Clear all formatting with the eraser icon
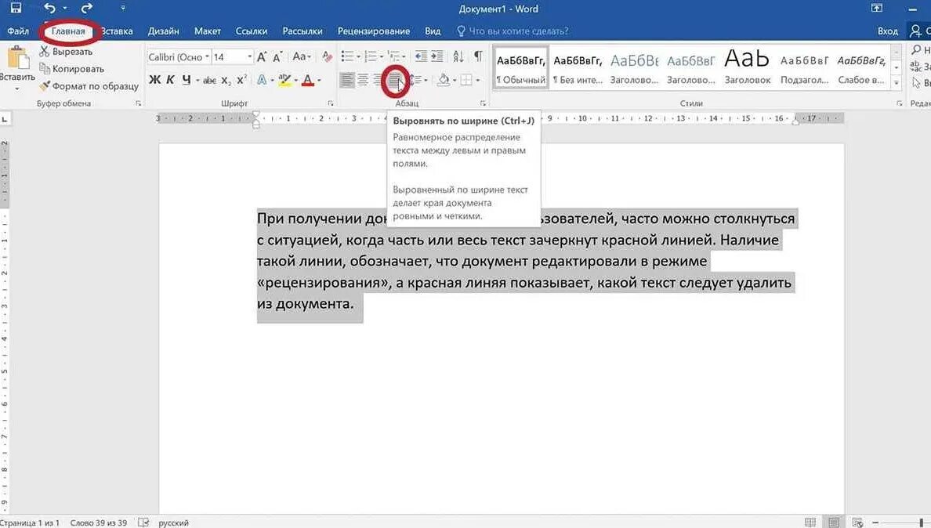 click(327, 57)
